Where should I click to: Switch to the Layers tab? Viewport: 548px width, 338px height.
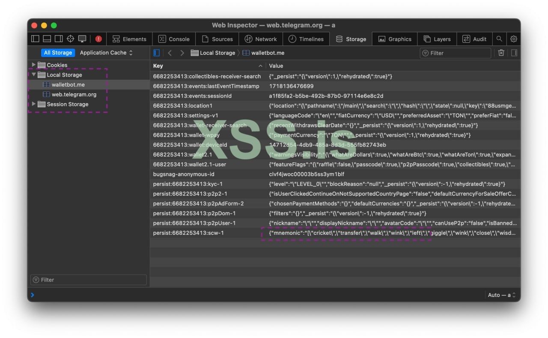tap(437, 39)
